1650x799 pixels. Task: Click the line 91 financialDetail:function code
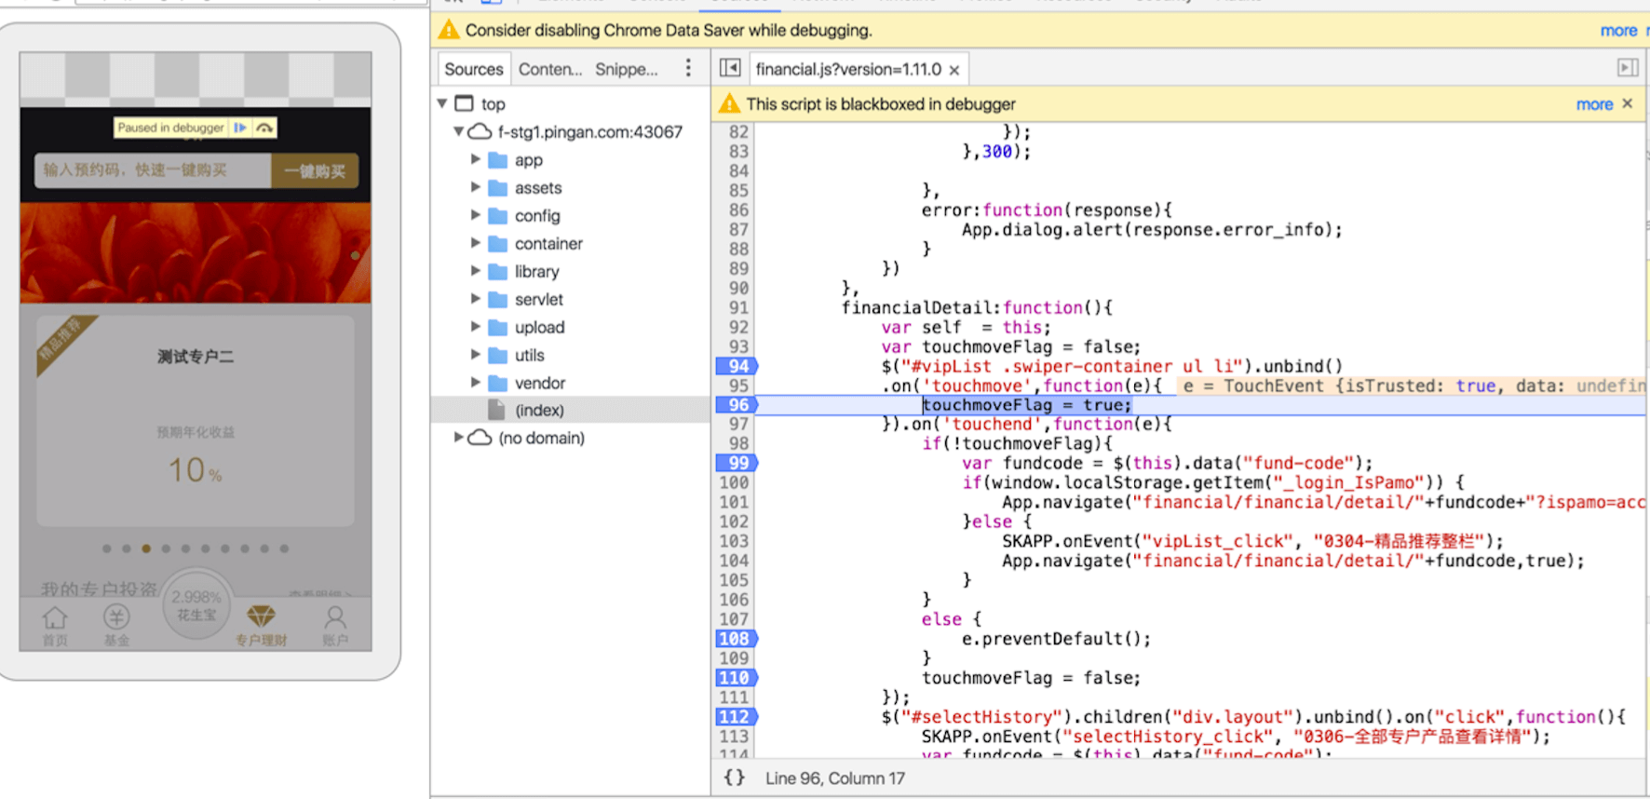(977, 307)
